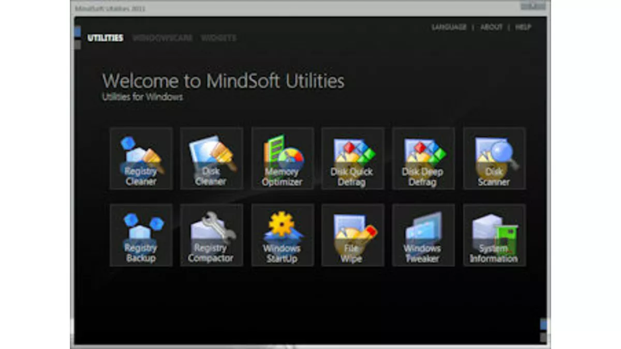Switch to the WindowsCare tab
This screenshot has width=621, height=349.
(x=162, y=38)
